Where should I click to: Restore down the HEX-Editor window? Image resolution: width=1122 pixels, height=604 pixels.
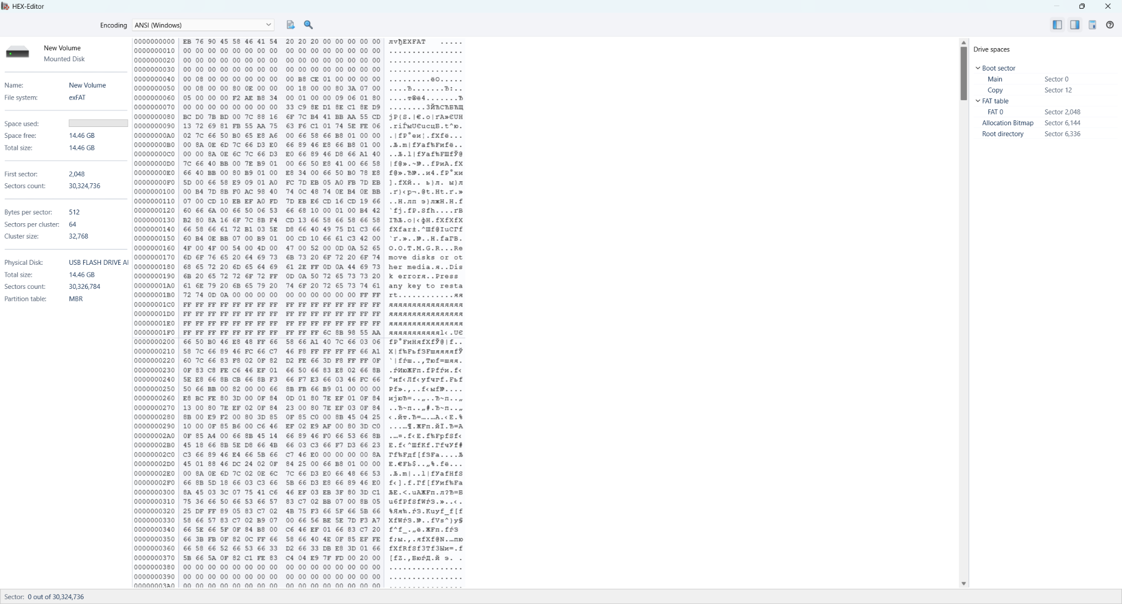pos(1082,6)
